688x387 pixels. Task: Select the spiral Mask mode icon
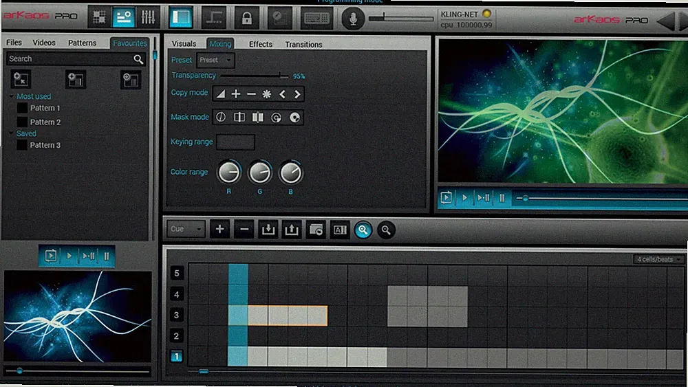276,118
